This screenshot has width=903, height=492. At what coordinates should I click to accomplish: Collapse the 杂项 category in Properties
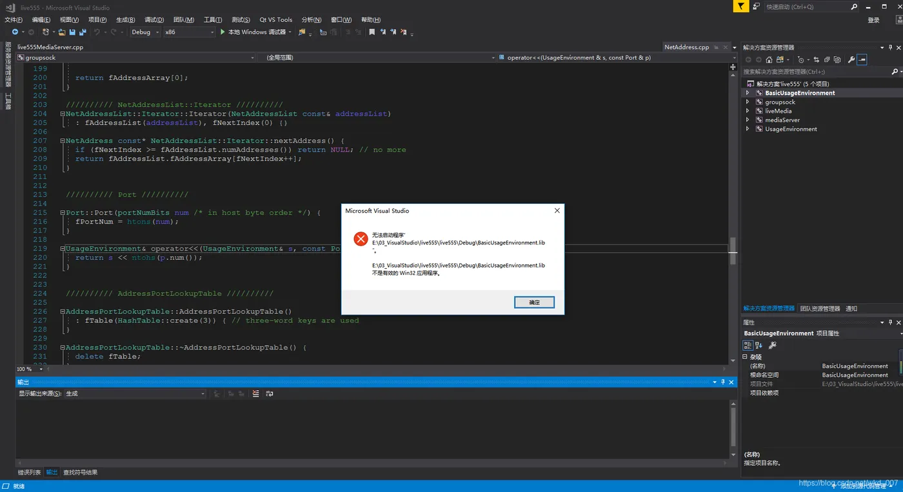pyautogui.click(x=746, y=357)
